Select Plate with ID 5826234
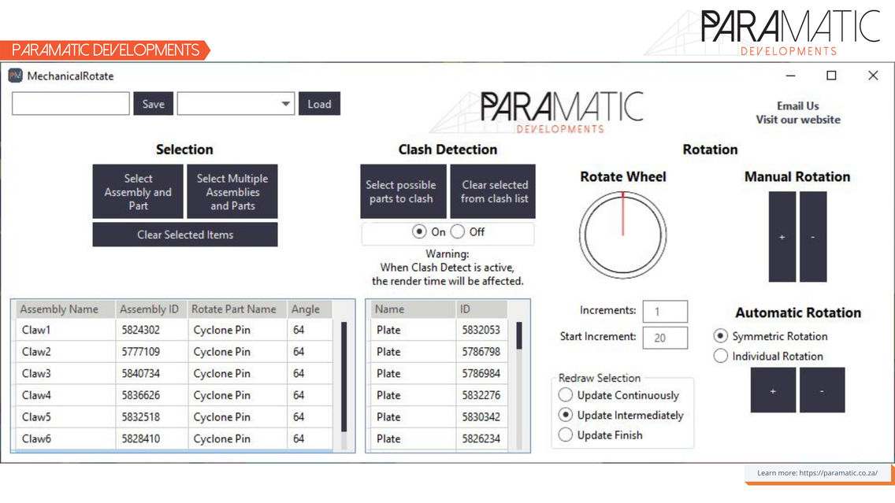This screenshot has height=503, width=895. click(439, 438)
